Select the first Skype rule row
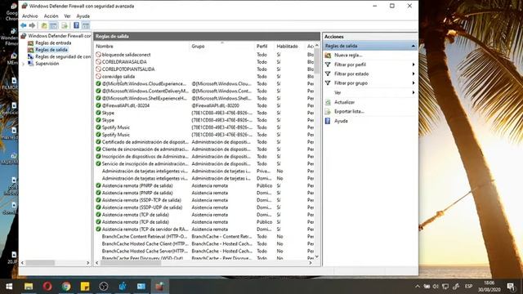This screenshot has height=294, width=523. pyautogui.click(x=204, y=113)
